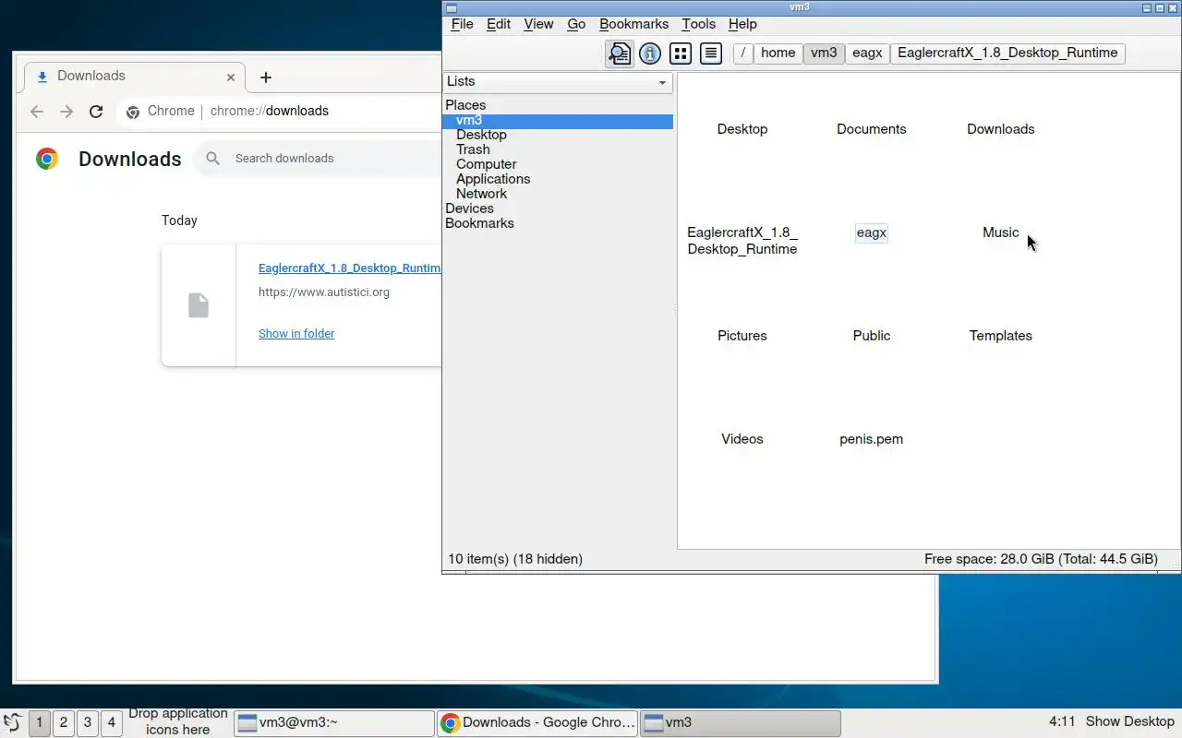This screenshot has width=1182, height=738.
Task: Select the Videos folder
Action: [742, 439]
